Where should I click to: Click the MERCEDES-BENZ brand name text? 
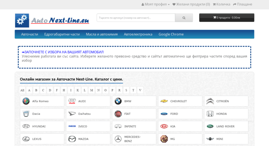133,139
